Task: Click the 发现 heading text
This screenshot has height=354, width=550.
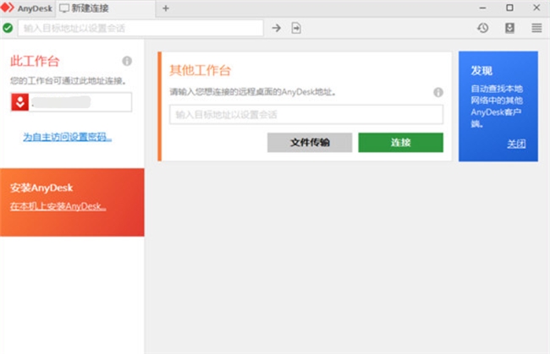Action: tap(481, 71)
